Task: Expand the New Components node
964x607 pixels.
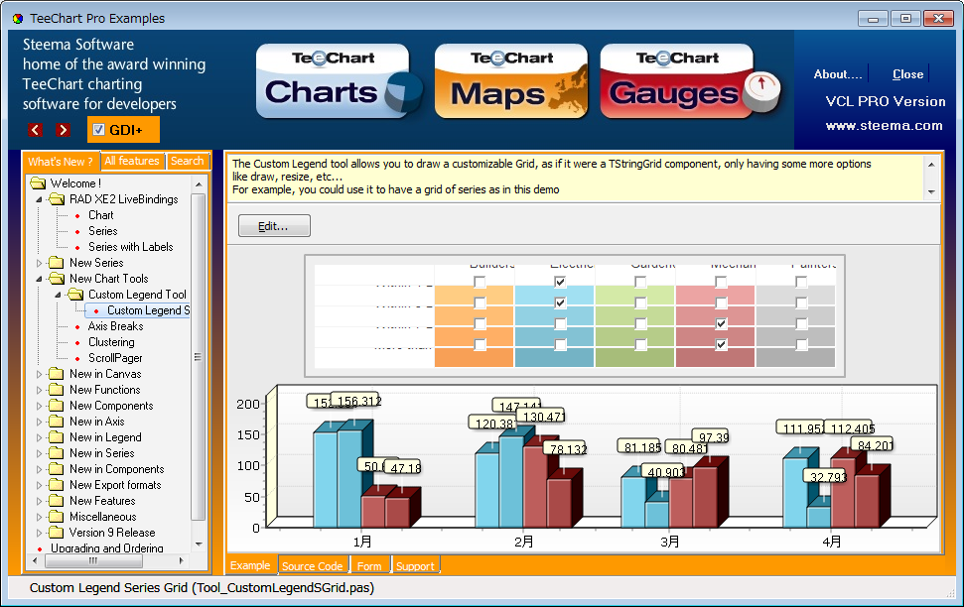Action: point(40,406)
